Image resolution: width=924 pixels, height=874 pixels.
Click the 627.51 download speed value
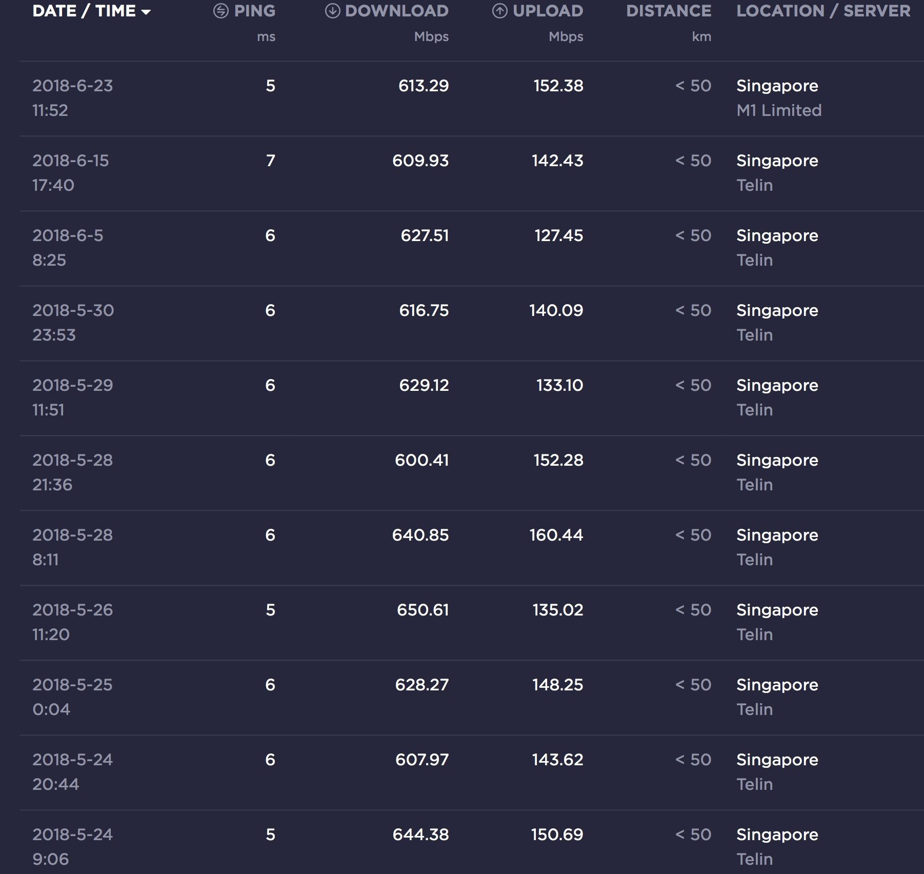coord(424,235)
